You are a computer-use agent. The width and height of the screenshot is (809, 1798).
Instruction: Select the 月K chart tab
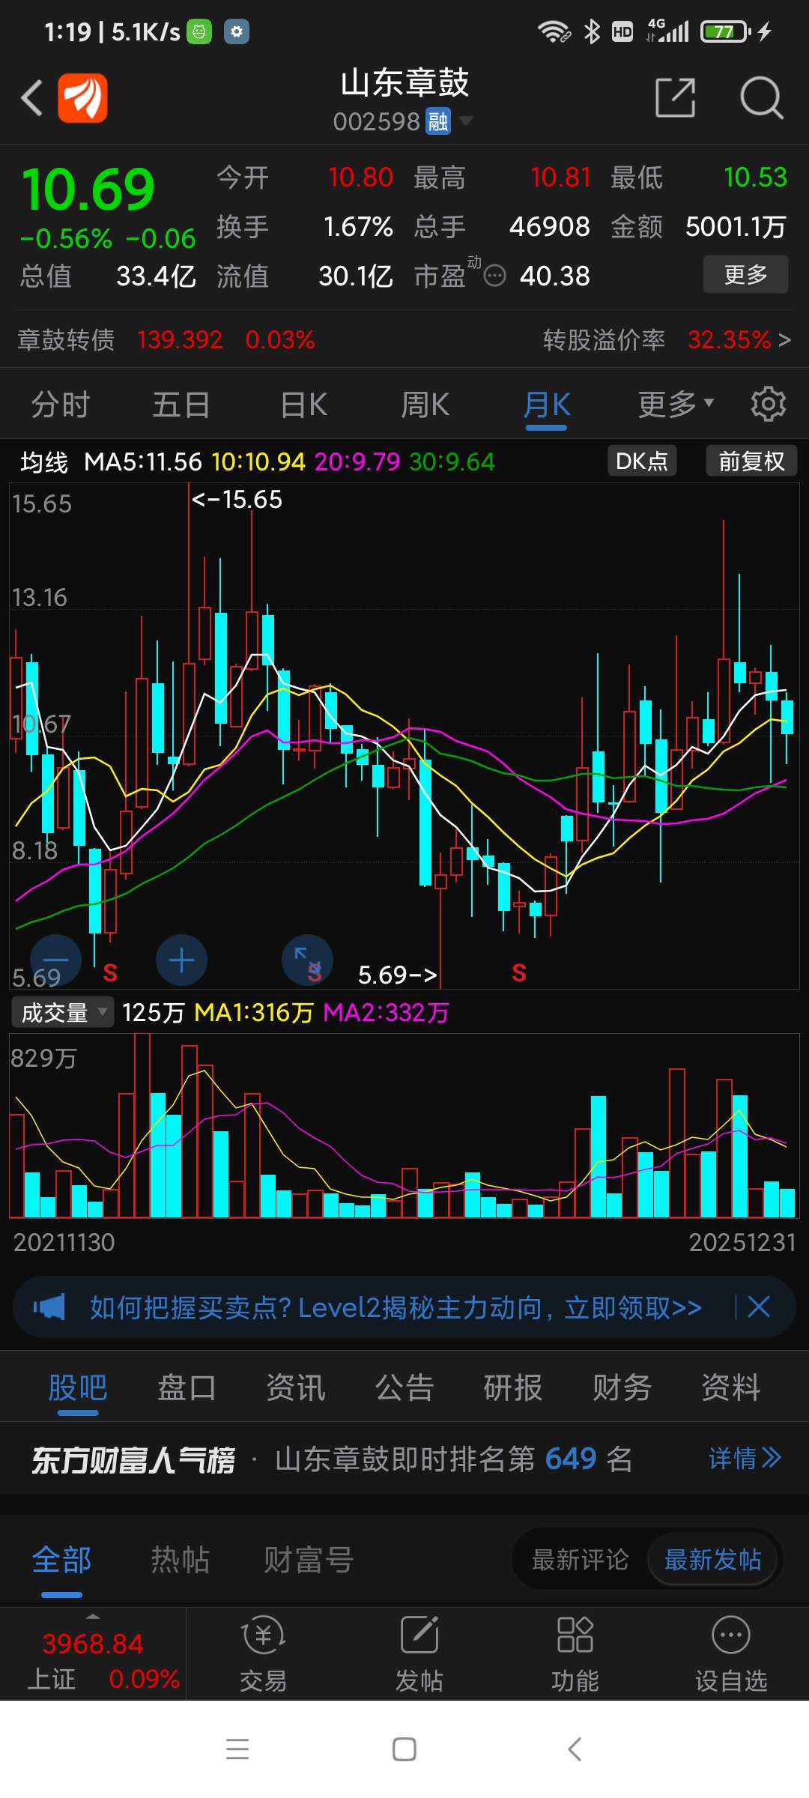click(x=547, y=405)
